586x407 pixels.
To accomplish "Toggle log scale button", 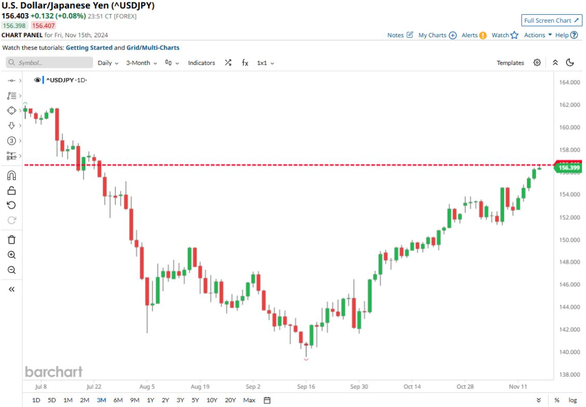I will (573, 400).
